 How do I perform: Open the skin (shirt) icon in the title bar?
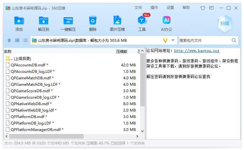(x=203, y=8)
